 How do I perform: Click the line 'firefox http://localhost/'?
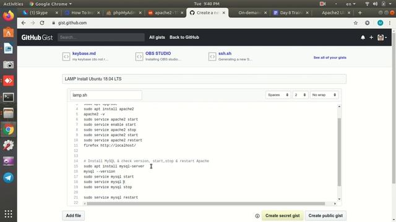[110, 146]
